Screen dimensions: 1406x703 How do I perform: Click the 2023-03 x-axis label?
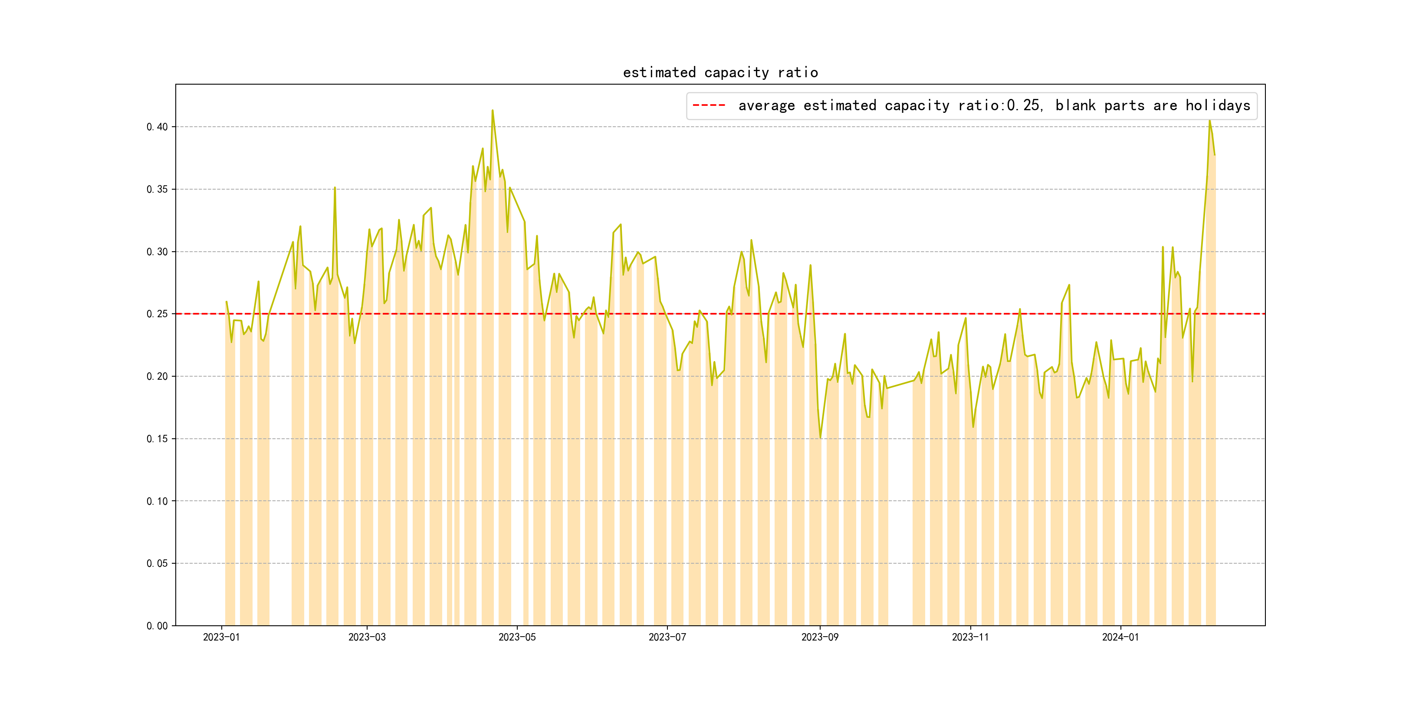[x=367, y=637]
